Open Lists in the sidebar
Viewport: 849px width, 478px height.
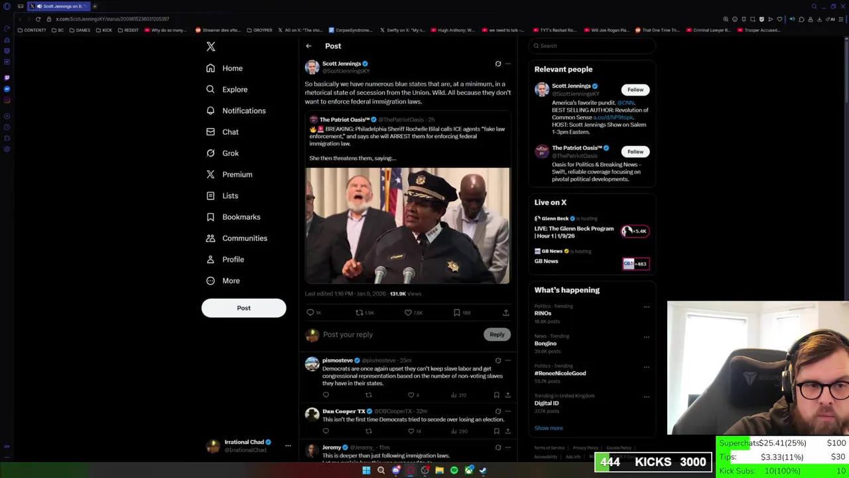click(222, 196)
